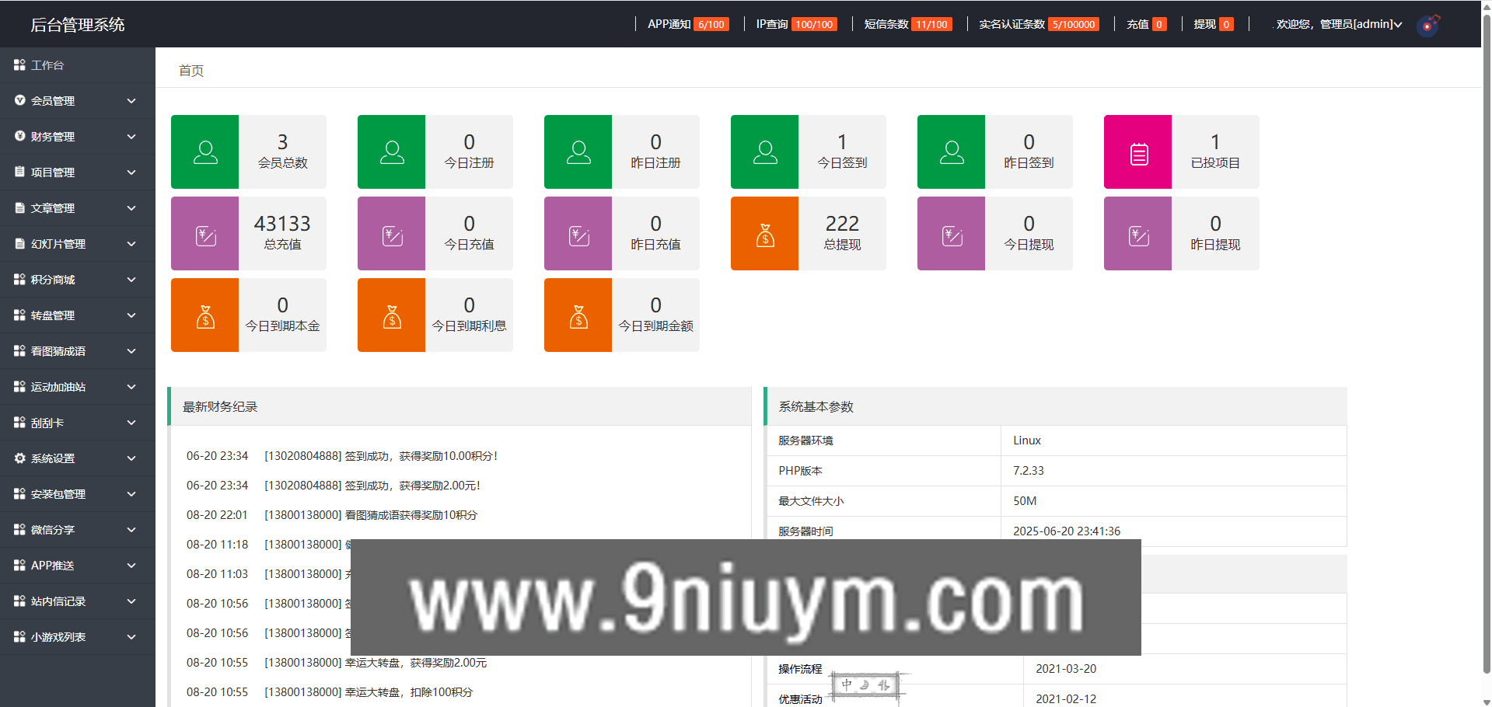Click the money bag icon for 今日到期本金
1492x707 pixels.
(205, 315)
